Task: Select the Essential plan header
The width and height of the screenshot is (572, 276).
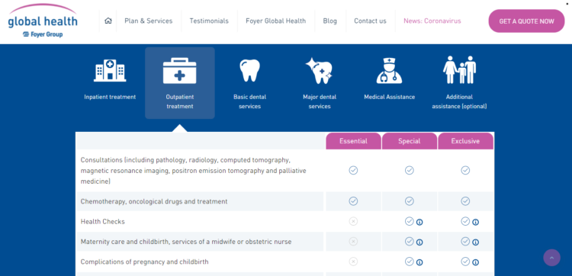Action: click(353, 141)
